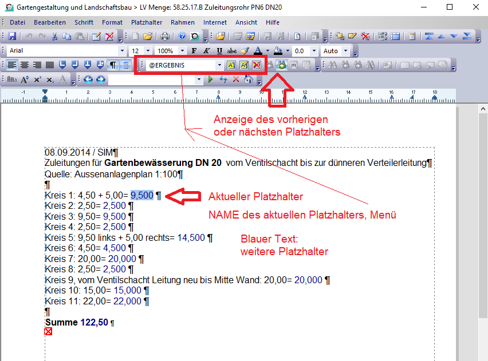The height and width of the screenshot is (361, 488).
Task: Click the highlighted 9,500 placeholder in Kreis 1
Action: click(x=141, y=195)
